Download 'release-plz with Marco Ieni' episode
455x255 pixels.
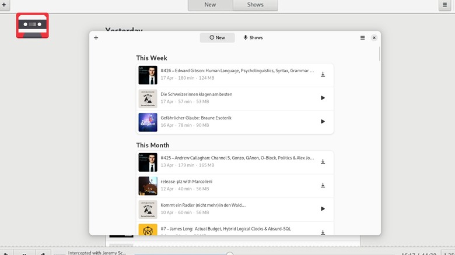pyautogui.click(x=323, y=185)
